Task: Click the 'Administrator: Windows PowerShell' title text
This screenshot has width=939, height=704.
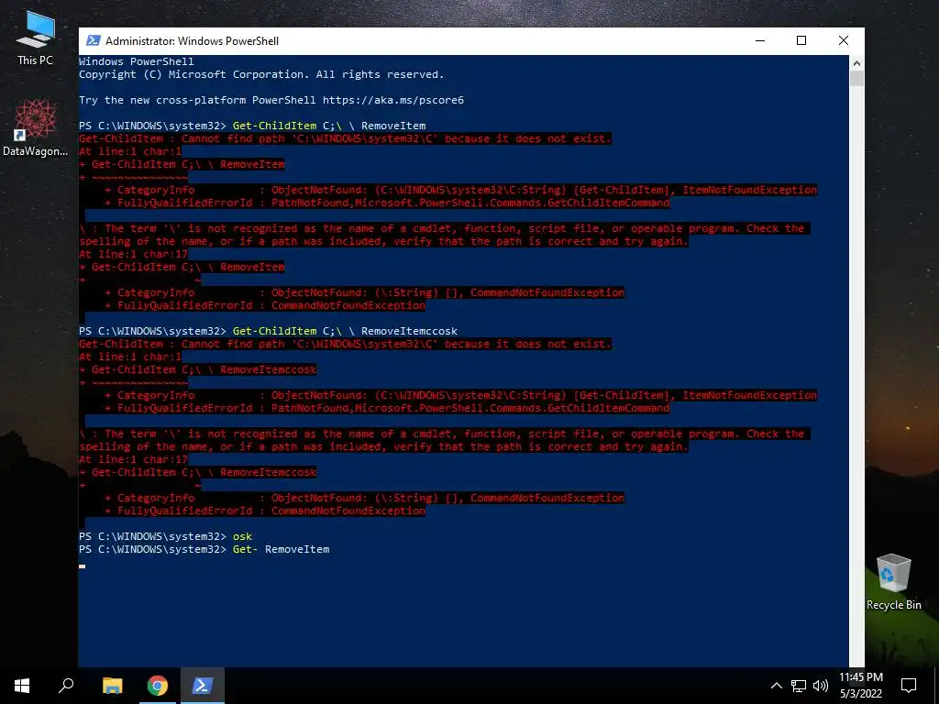Action: 192,40
